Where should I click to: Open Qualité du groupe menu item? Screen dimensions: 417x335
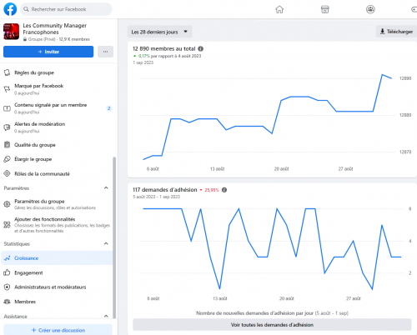[57, 145]
